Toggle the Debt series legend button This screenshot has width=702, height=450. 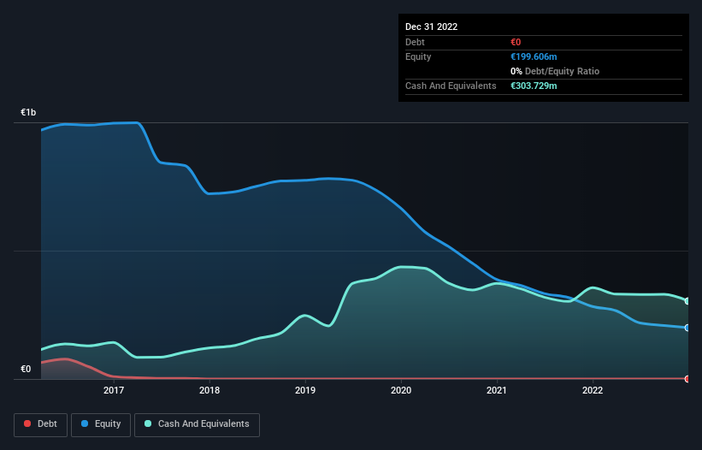[41, 424]
